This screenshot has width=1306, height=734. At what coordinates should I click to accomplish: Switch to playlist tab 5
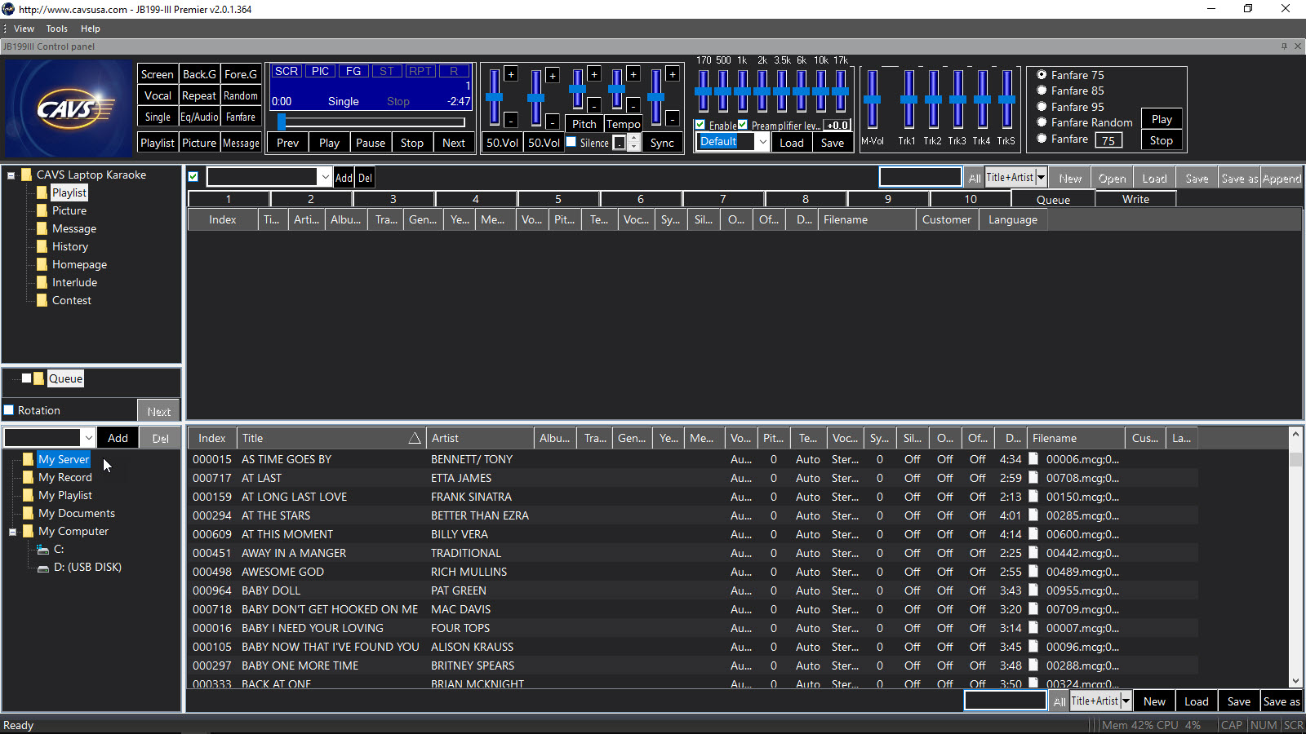[x=558, y=199]
